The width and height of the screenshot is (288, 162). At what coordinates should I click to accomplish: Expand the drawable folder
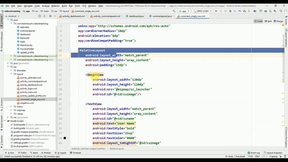pyautogui.click(x=11, y=70)
